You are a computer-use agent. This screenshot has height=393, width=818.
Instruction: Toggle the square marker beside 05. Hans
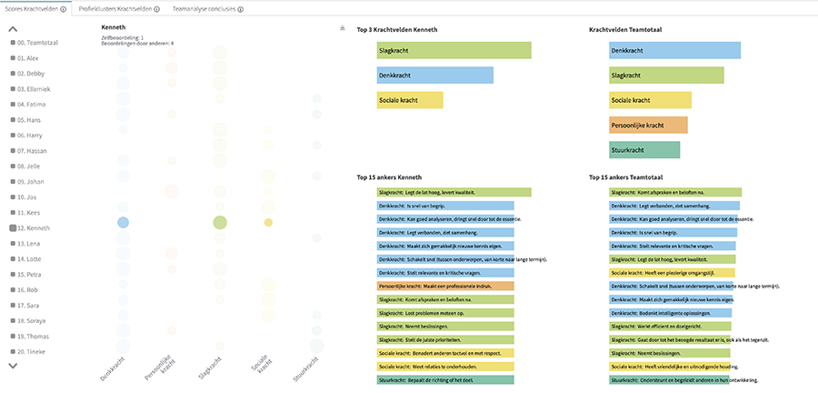(x=13, y=120)
